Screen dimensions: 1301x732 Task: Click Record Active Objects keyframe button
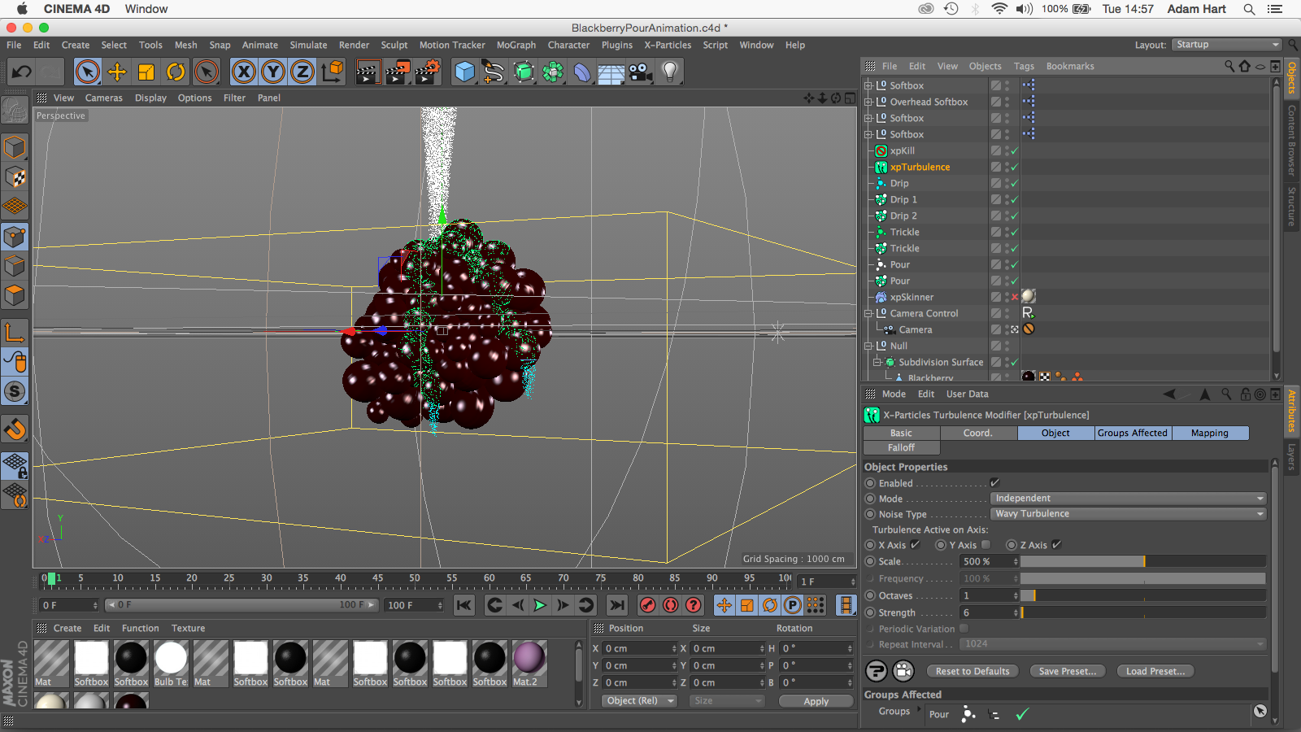(648, 604)
